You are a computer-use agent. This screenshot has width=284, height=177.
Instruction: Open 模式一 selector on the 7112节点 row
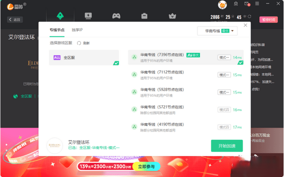pos(224,75)
